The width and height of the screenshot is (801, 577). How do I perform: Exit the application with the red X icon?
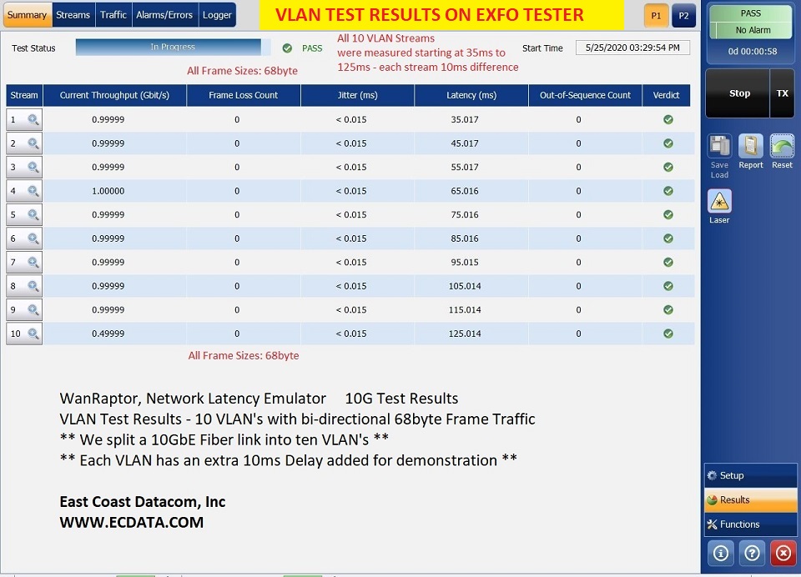pyautogui.click(x=783, y=553)
